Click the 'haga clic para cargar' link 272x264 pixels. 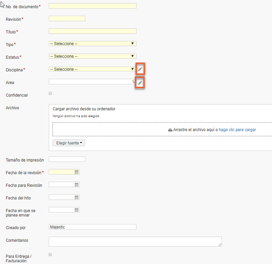[x=237, y=130]
